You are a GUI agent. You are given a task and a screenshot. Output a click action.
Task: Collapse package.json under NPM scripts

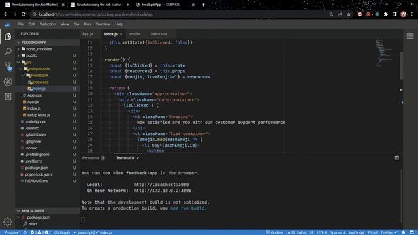[x=18, y=217]
